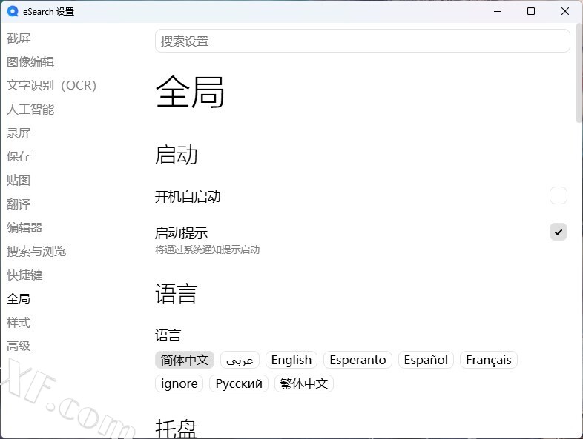The height and width of the screenshot is (439, 583).
Task: Choose 繁体中文 language button
Action: pos(304,383)
